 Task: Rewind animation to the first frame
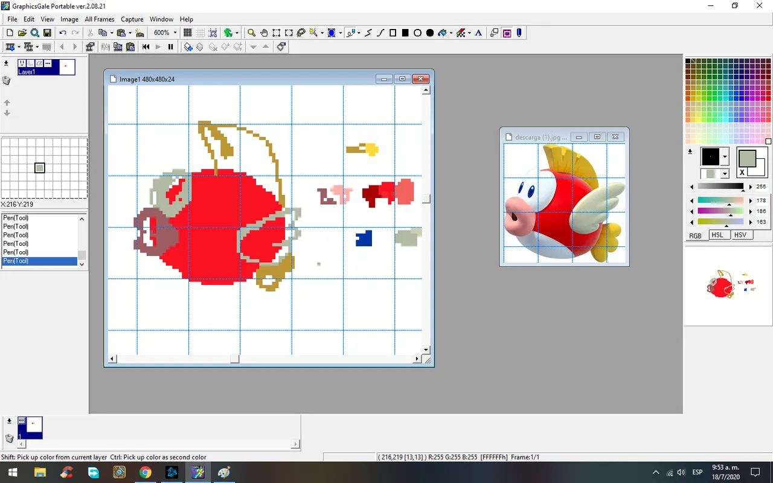point(146,46)
